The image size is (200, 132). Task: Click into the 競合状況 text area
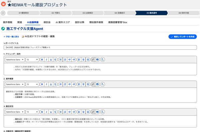(x=100, y=121)
